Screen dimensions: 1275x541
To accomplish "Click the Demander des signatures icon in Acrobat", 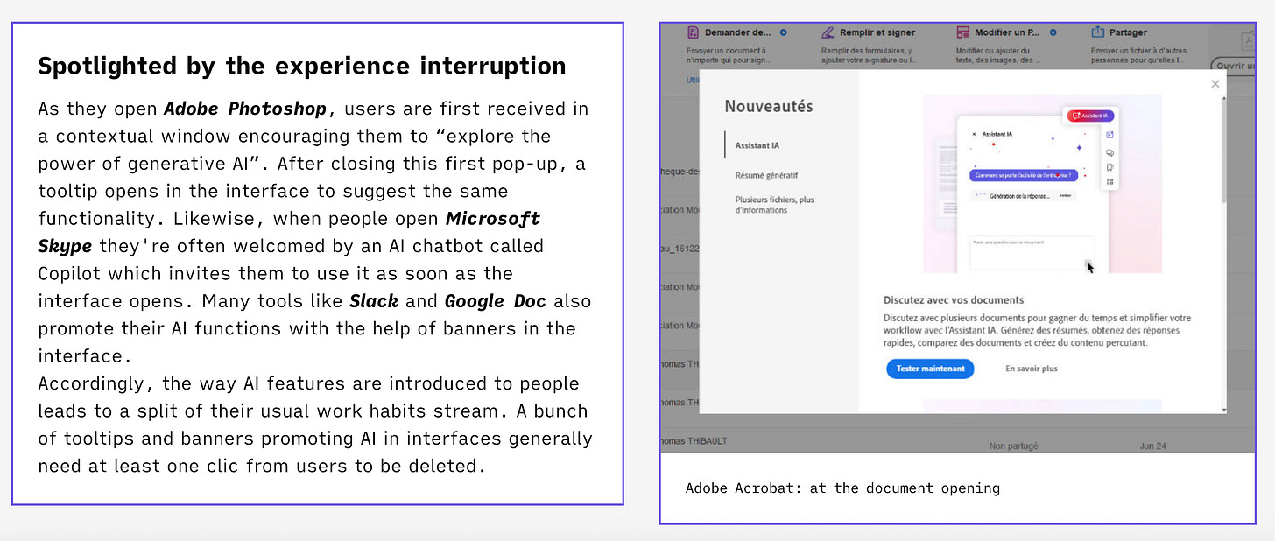I will [x=693, y=32].
